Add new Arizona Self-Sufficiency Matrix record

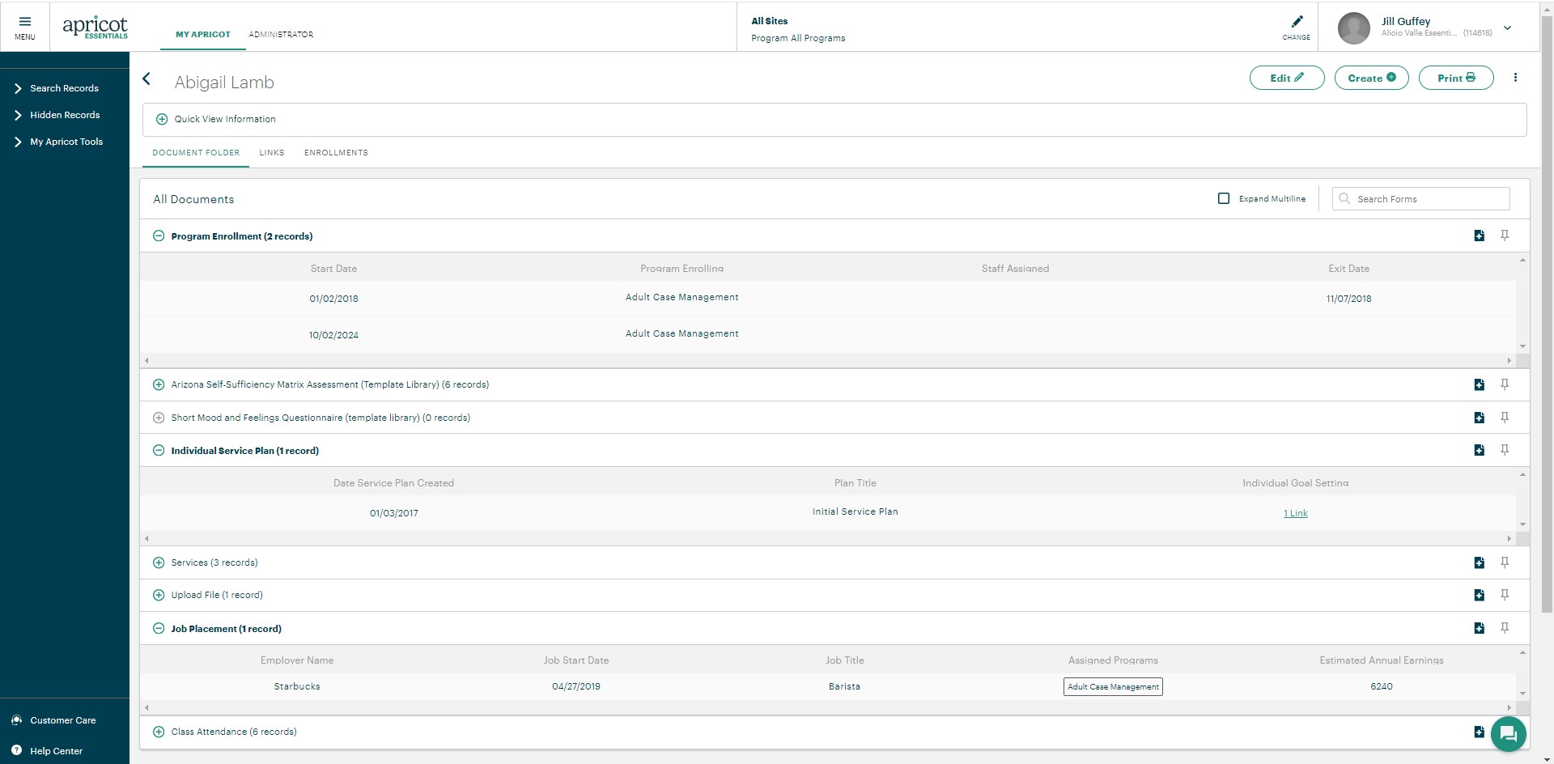point(1479,384)
